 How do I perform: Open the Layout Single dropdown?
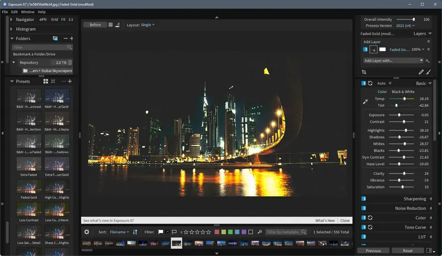pyautogui.click(x=147, y=25)
